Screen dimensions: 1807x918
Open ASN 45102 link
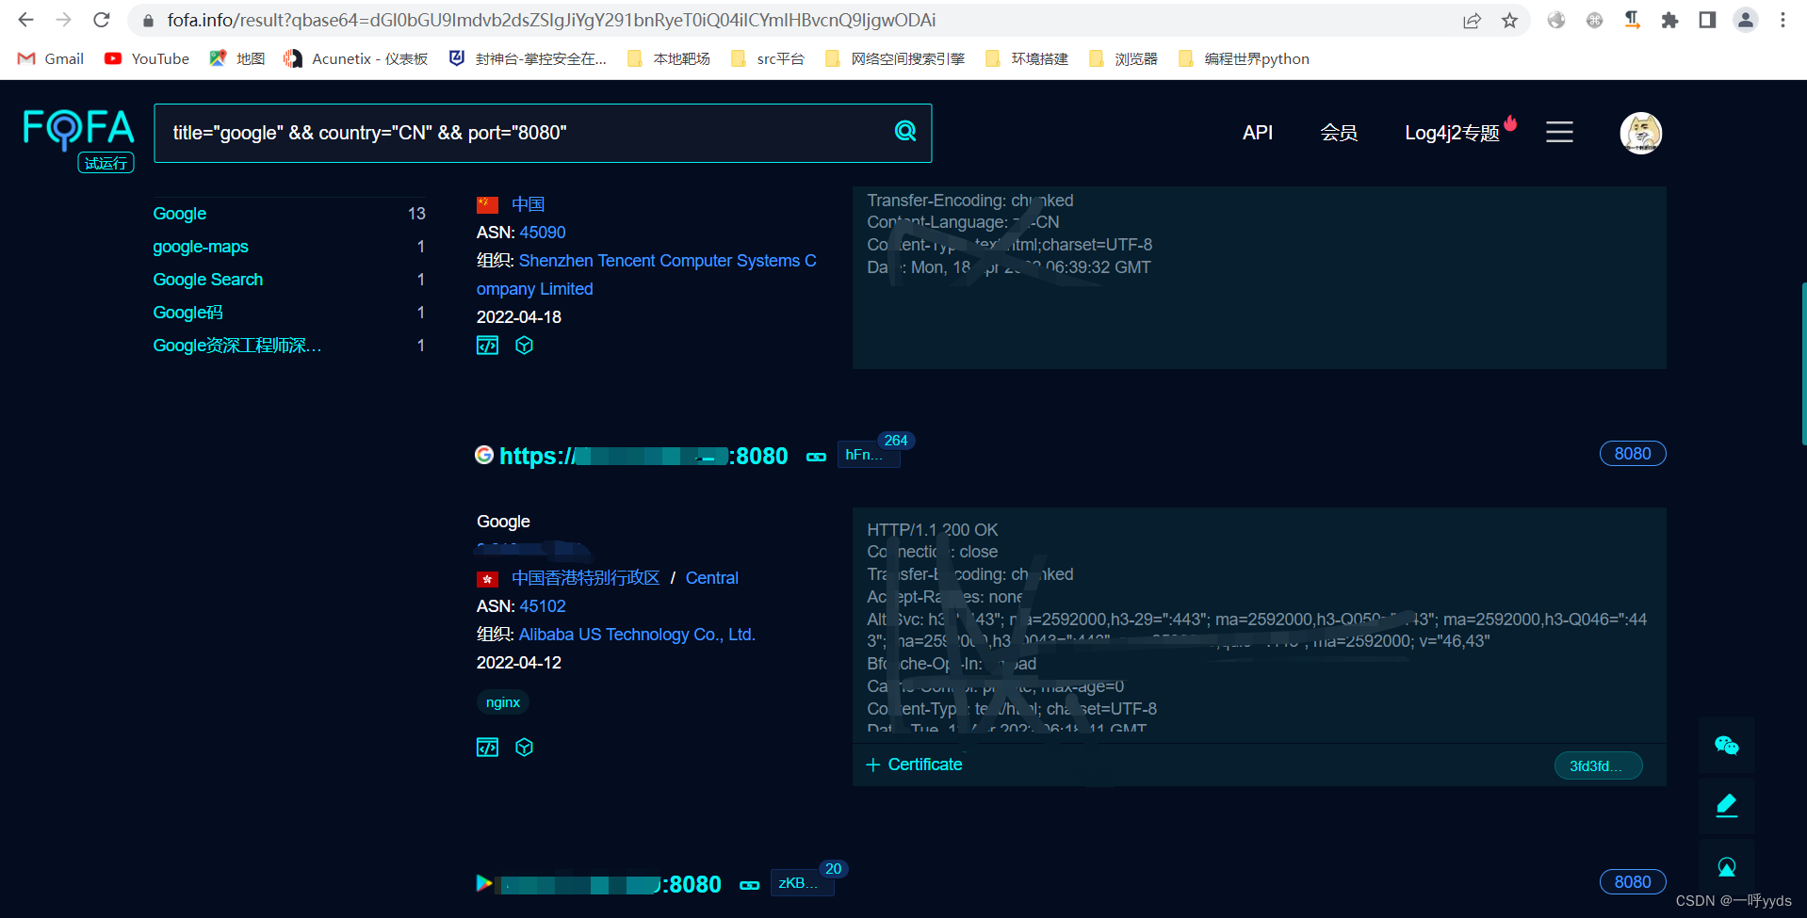coord(543,606)
